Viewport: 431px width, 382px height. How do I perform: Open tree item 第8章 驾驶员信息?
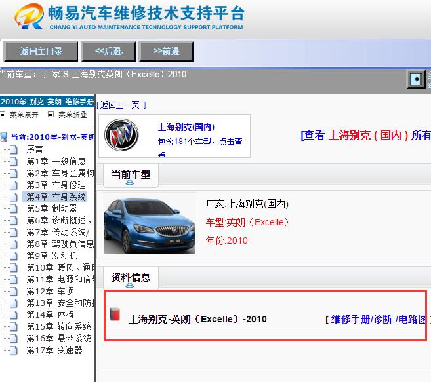click(60, 244)
